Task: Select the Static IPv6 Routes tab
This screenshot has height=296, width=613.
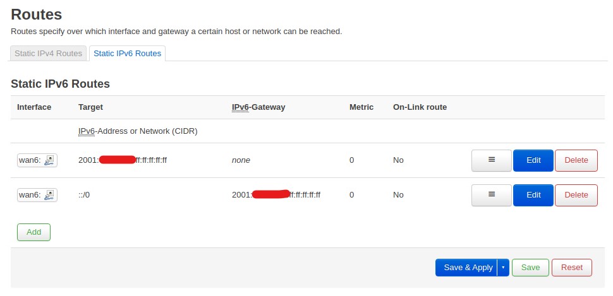Action: 127,54
